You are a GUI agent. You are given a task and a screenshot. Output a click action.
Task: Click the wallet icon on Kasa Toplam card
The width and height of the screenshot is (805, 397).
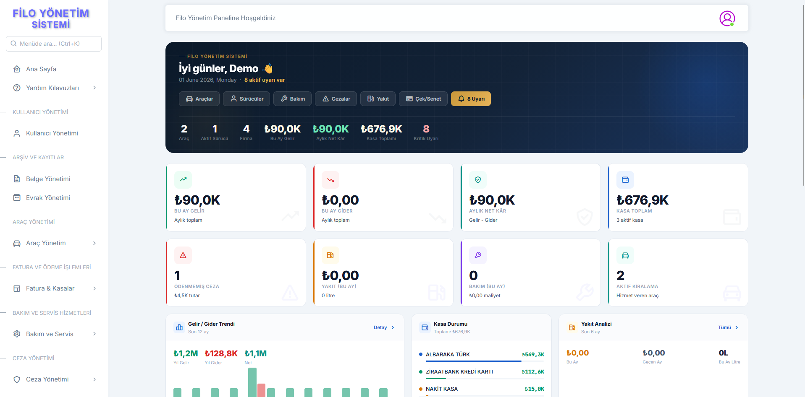point(625,179)
